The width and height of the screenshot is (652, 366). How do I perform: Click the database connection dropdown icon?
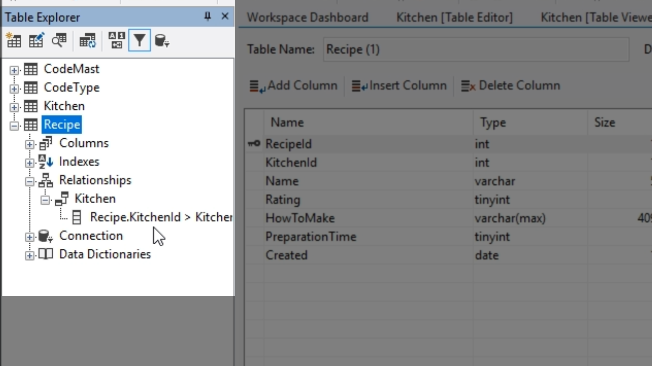162,41
